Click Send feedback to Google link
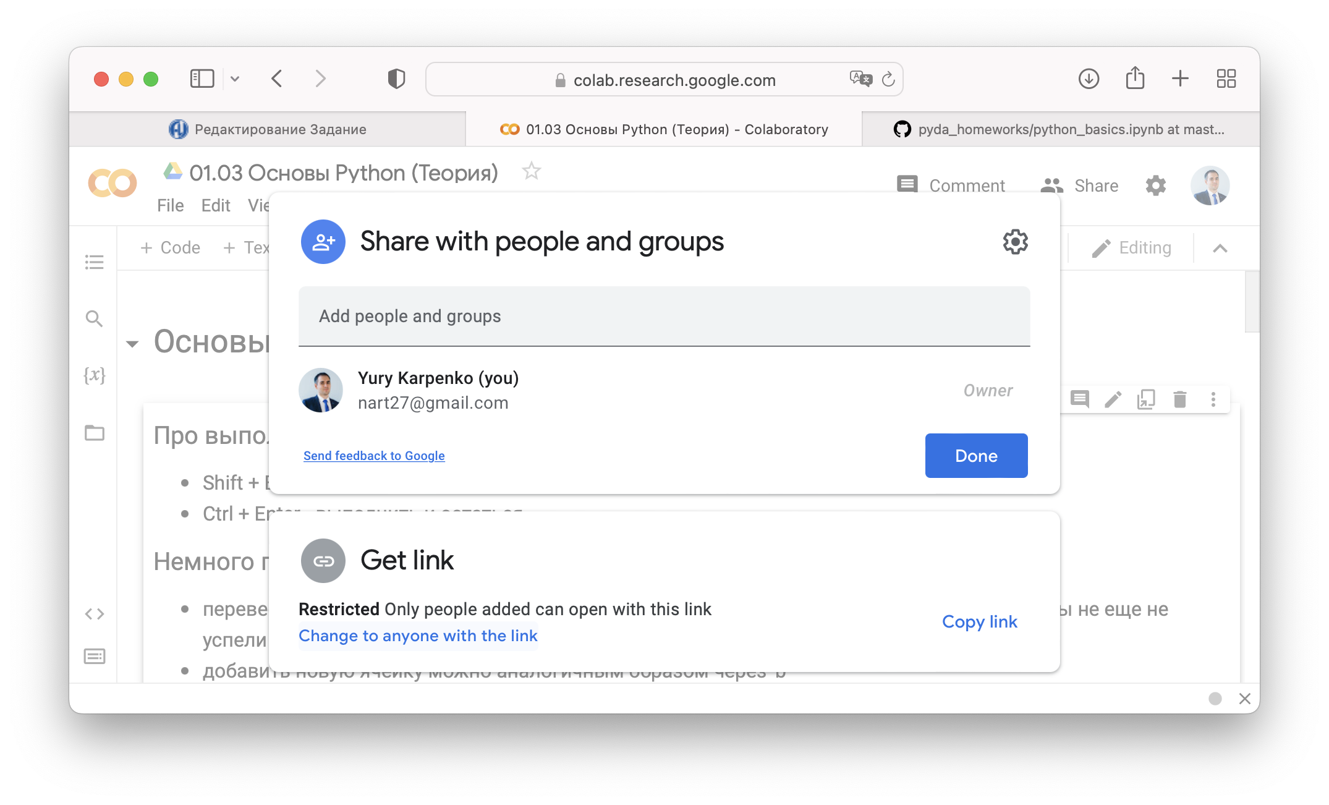Image resolution: width=1329 pixels, height=805 pixels. 373,456
